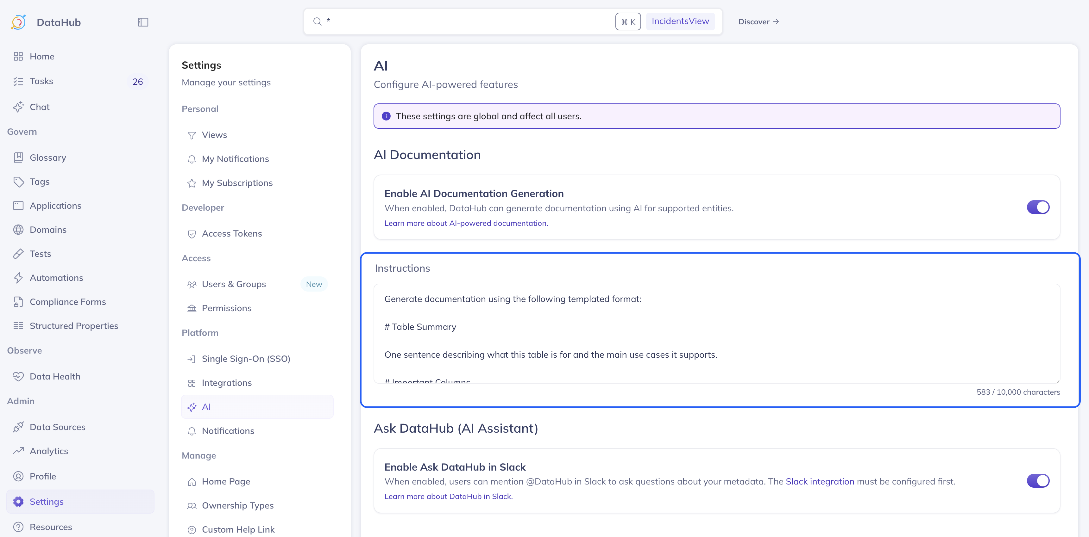The image size is (1089, 537).
Task: Click the Data Sources plug icon
Action: click(x=18, y=427)
